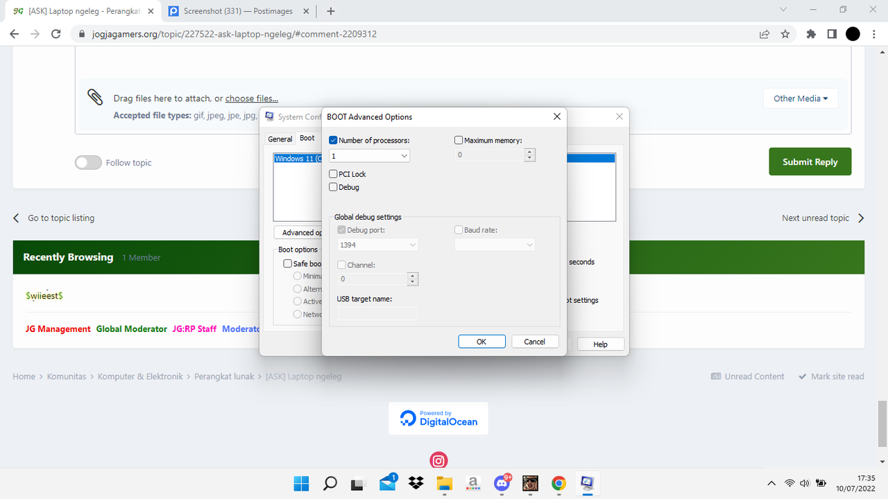Open the Other Media dropdown
888x499 pixels.
point(801,98)
